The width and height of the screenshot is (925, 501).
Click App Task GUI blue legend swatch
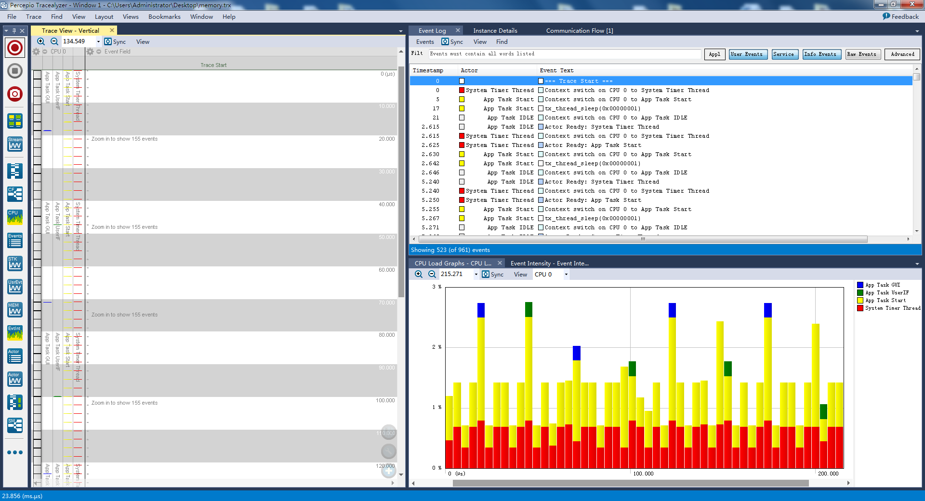pos(860,285)
